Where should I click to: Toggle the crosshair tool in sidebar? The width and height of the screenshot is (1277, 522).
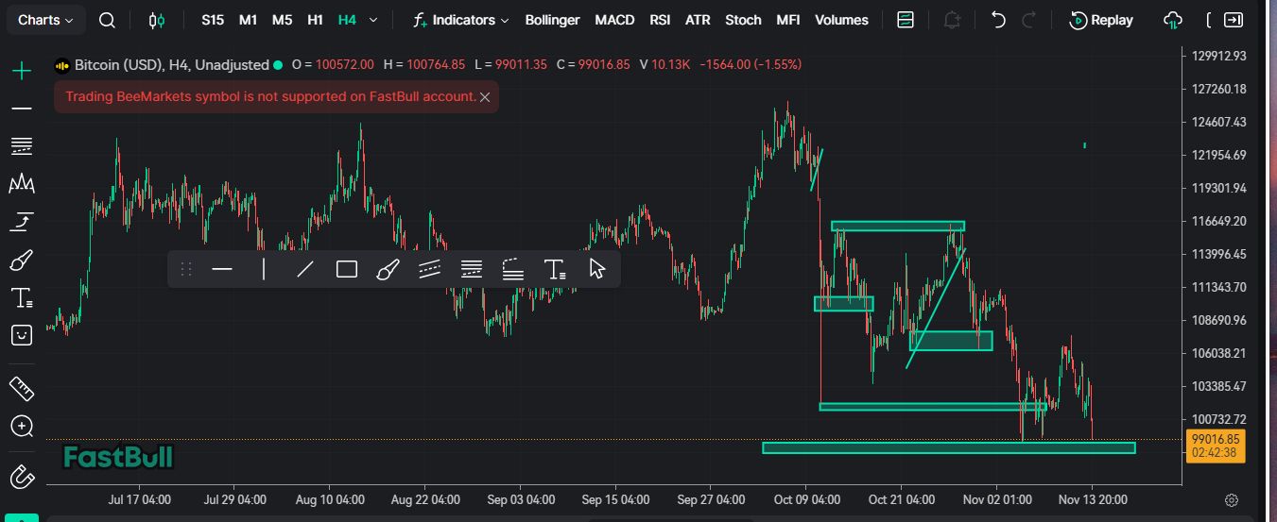coord(21,71)
